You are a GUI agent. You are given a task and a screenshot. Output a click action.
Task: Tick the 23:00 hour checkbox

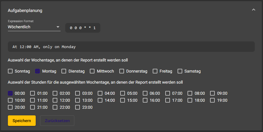point(78,107)
